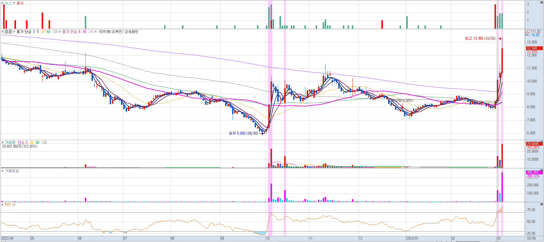Click the green 60-period volume average label
This screenshot has width=544, height=242.
click(x=37, y=142)
